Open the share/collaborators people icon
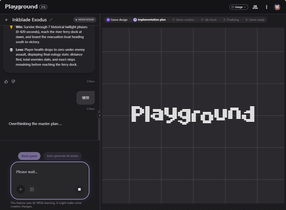The height and width of the screenshot is (210, 286). click(255, 7)
